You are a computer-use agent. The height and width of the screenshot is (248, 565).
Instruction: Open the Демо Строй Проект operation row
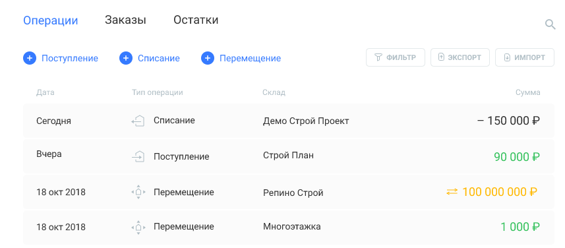coord(289,121)
